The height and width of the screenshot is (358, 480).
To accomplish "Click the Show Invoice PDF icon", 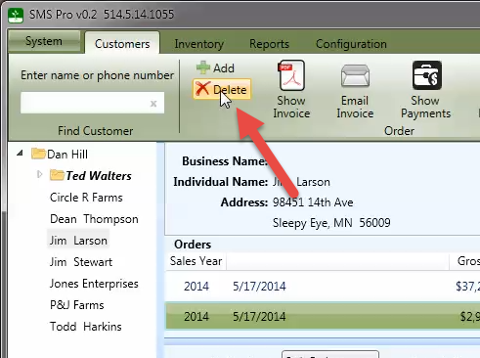I will click(291, 75).
